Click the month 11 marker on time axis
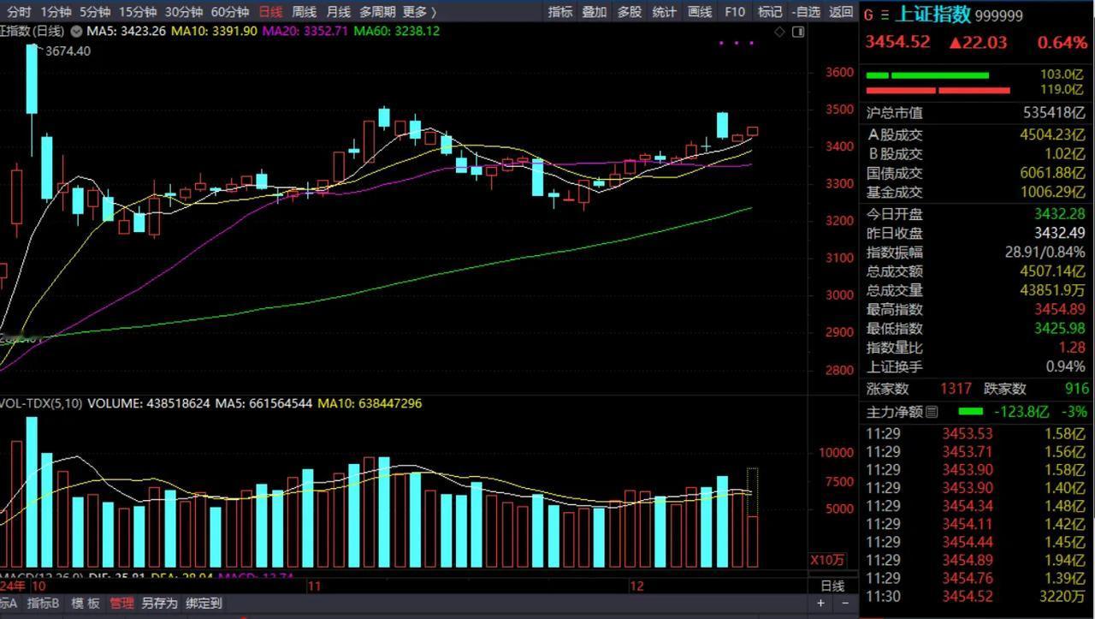1095x619 pixels. click(x=314, y=586)
